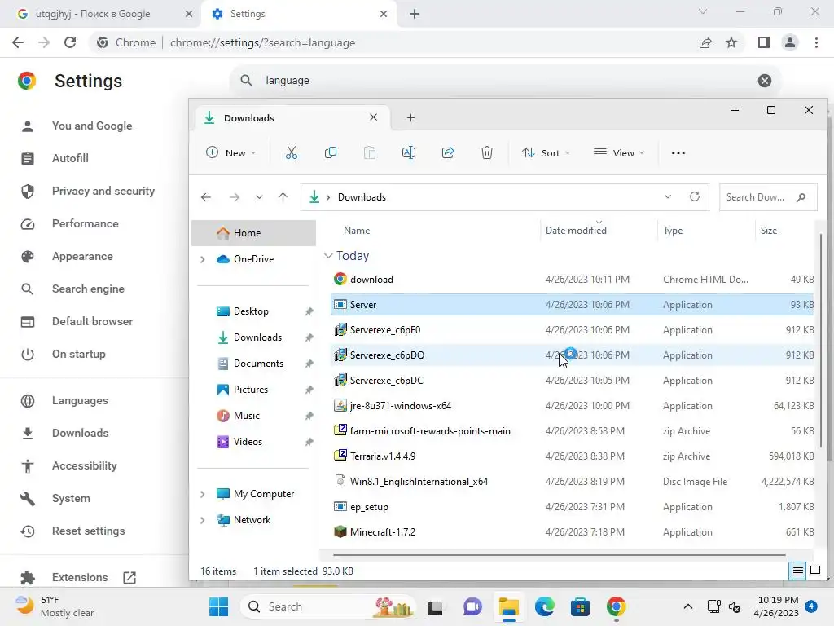The image size is (834, 626).
Task: Click the Delete trash icon in Explorer
Action: pyautogui.click(x=487, y=152)
